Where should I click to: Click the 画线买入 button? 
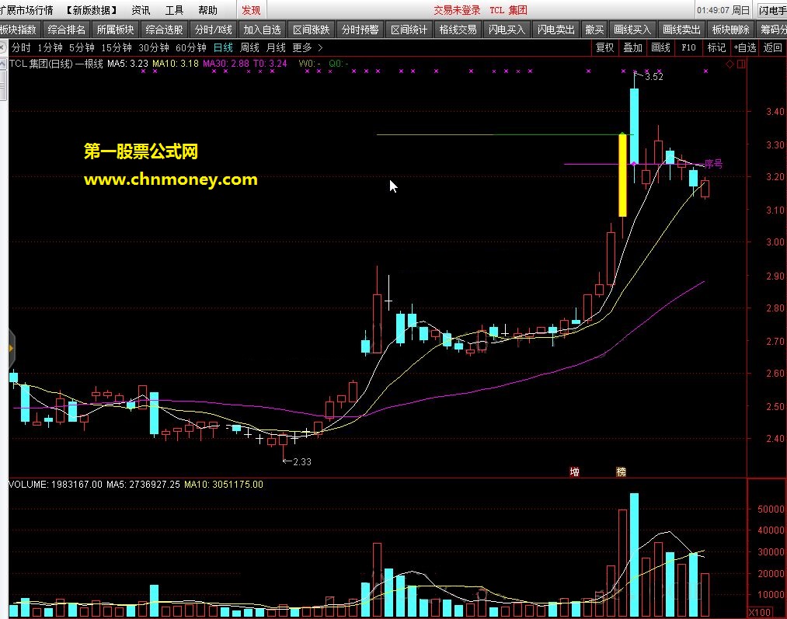point(632,30)
